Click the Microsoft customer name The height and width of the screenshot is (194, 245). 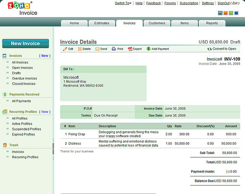click(71, 77)
